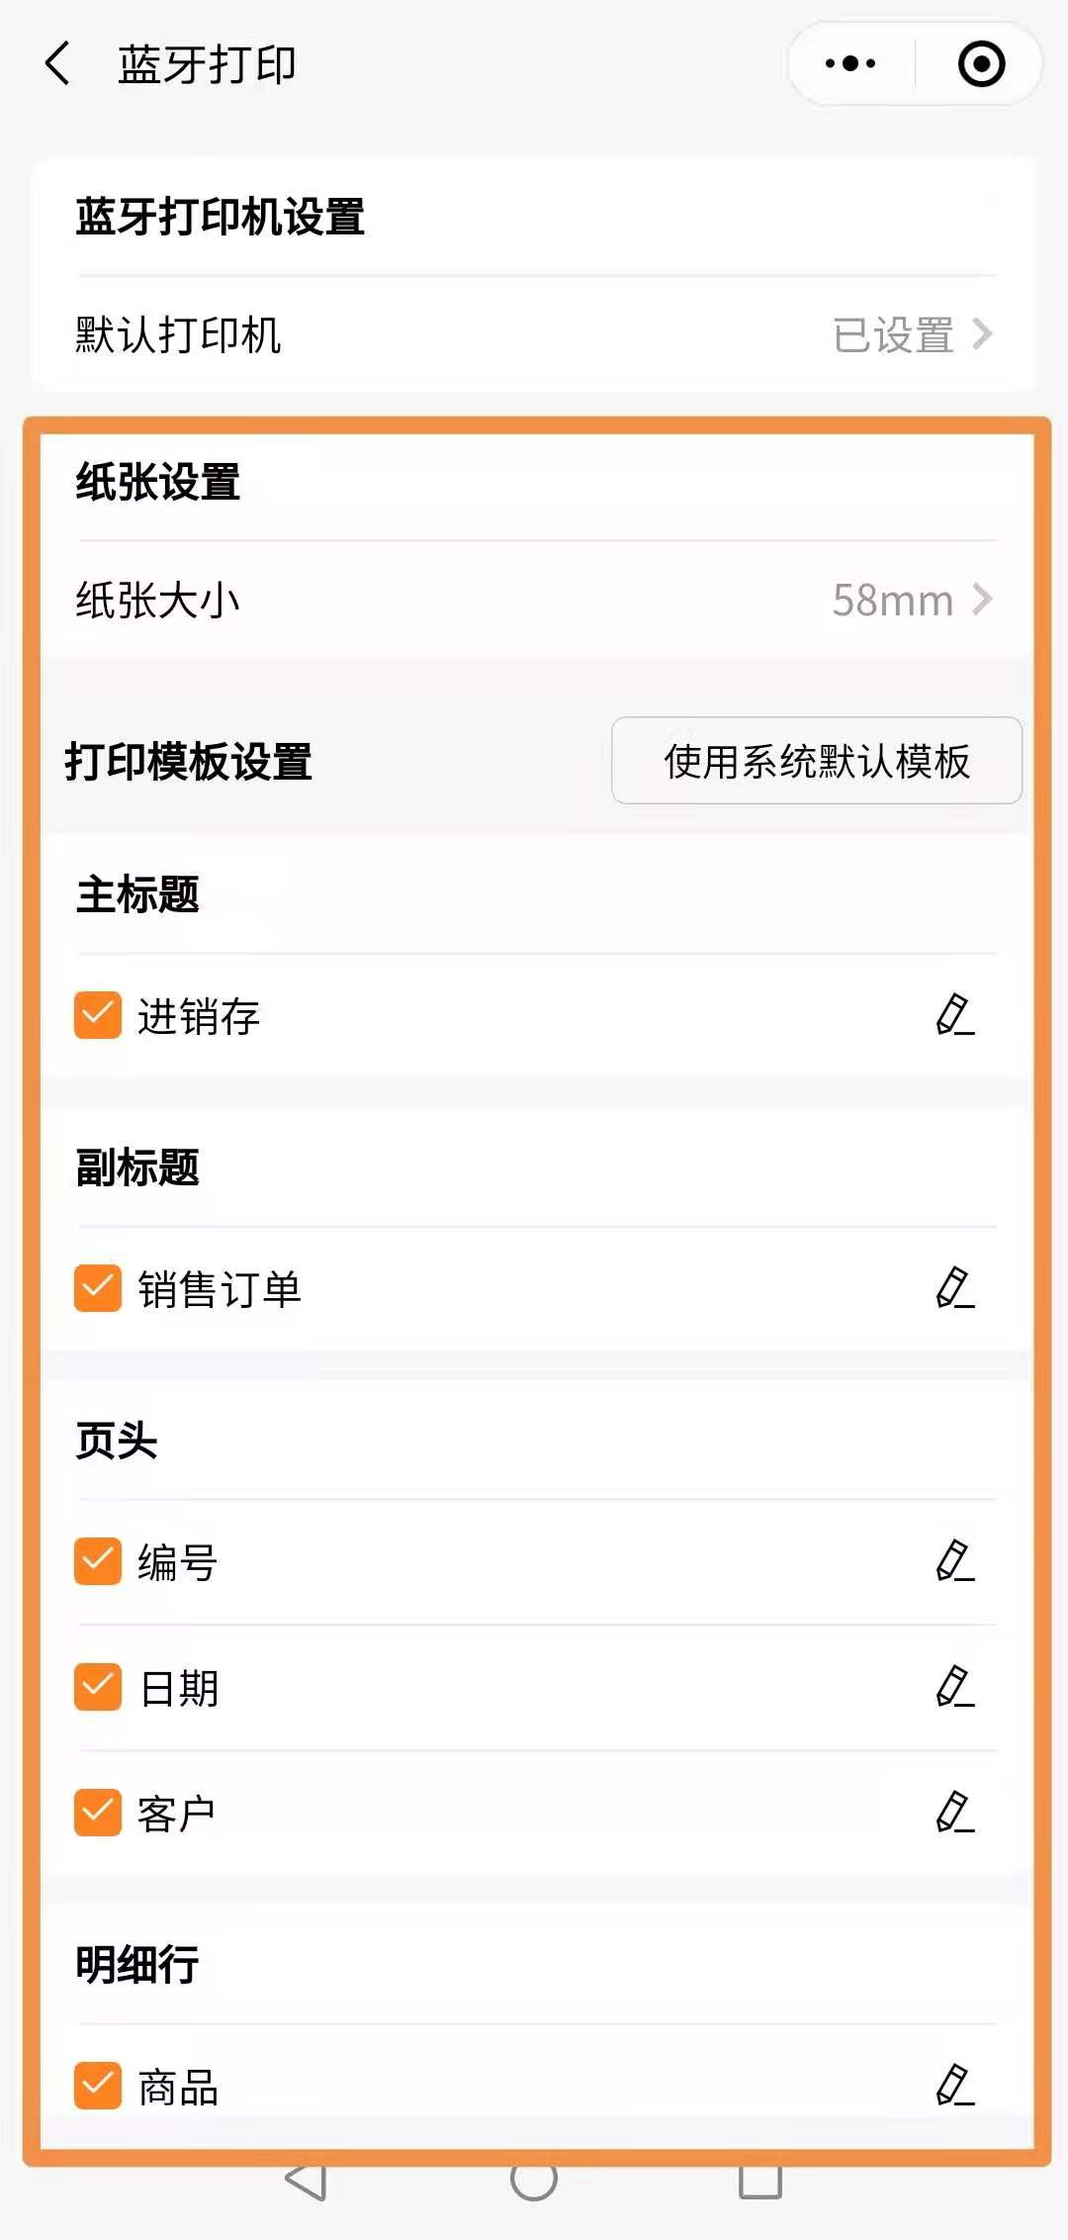Toggle the 客户 checkbox off

(x=98, y=1813)
